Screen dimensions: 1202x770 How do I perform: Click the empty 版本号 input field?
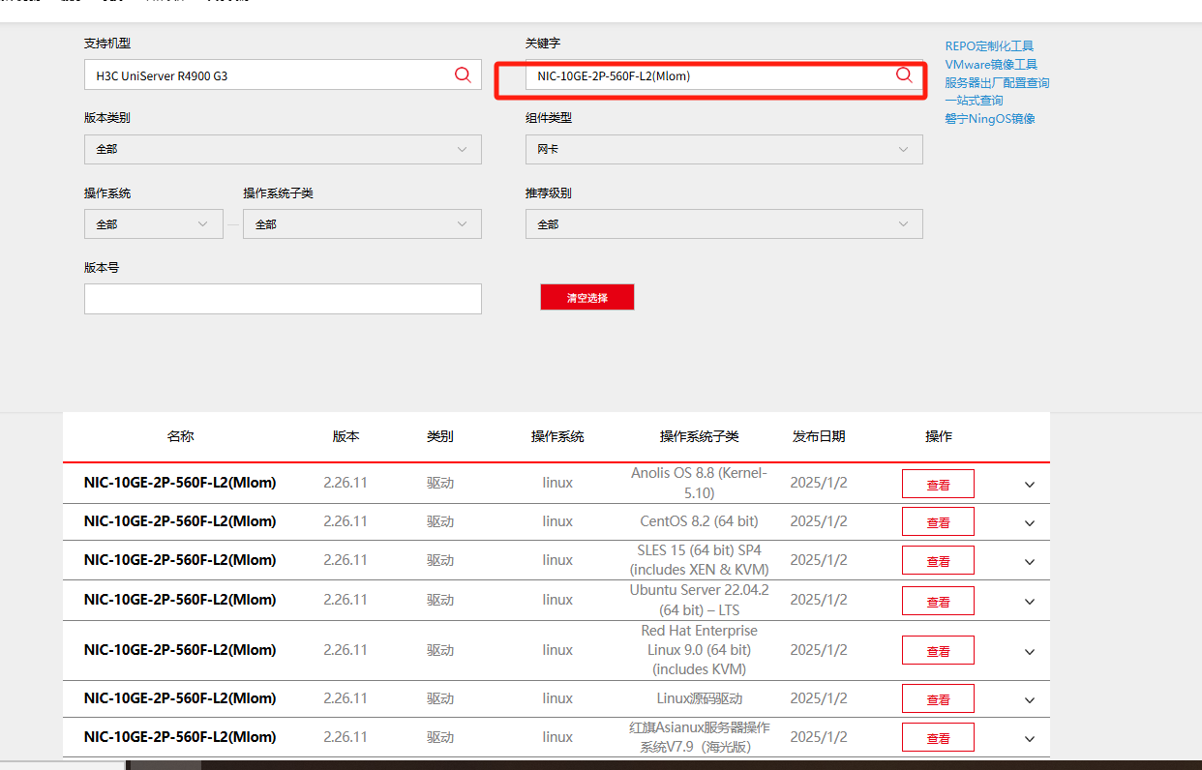click(x=283, y=299)
